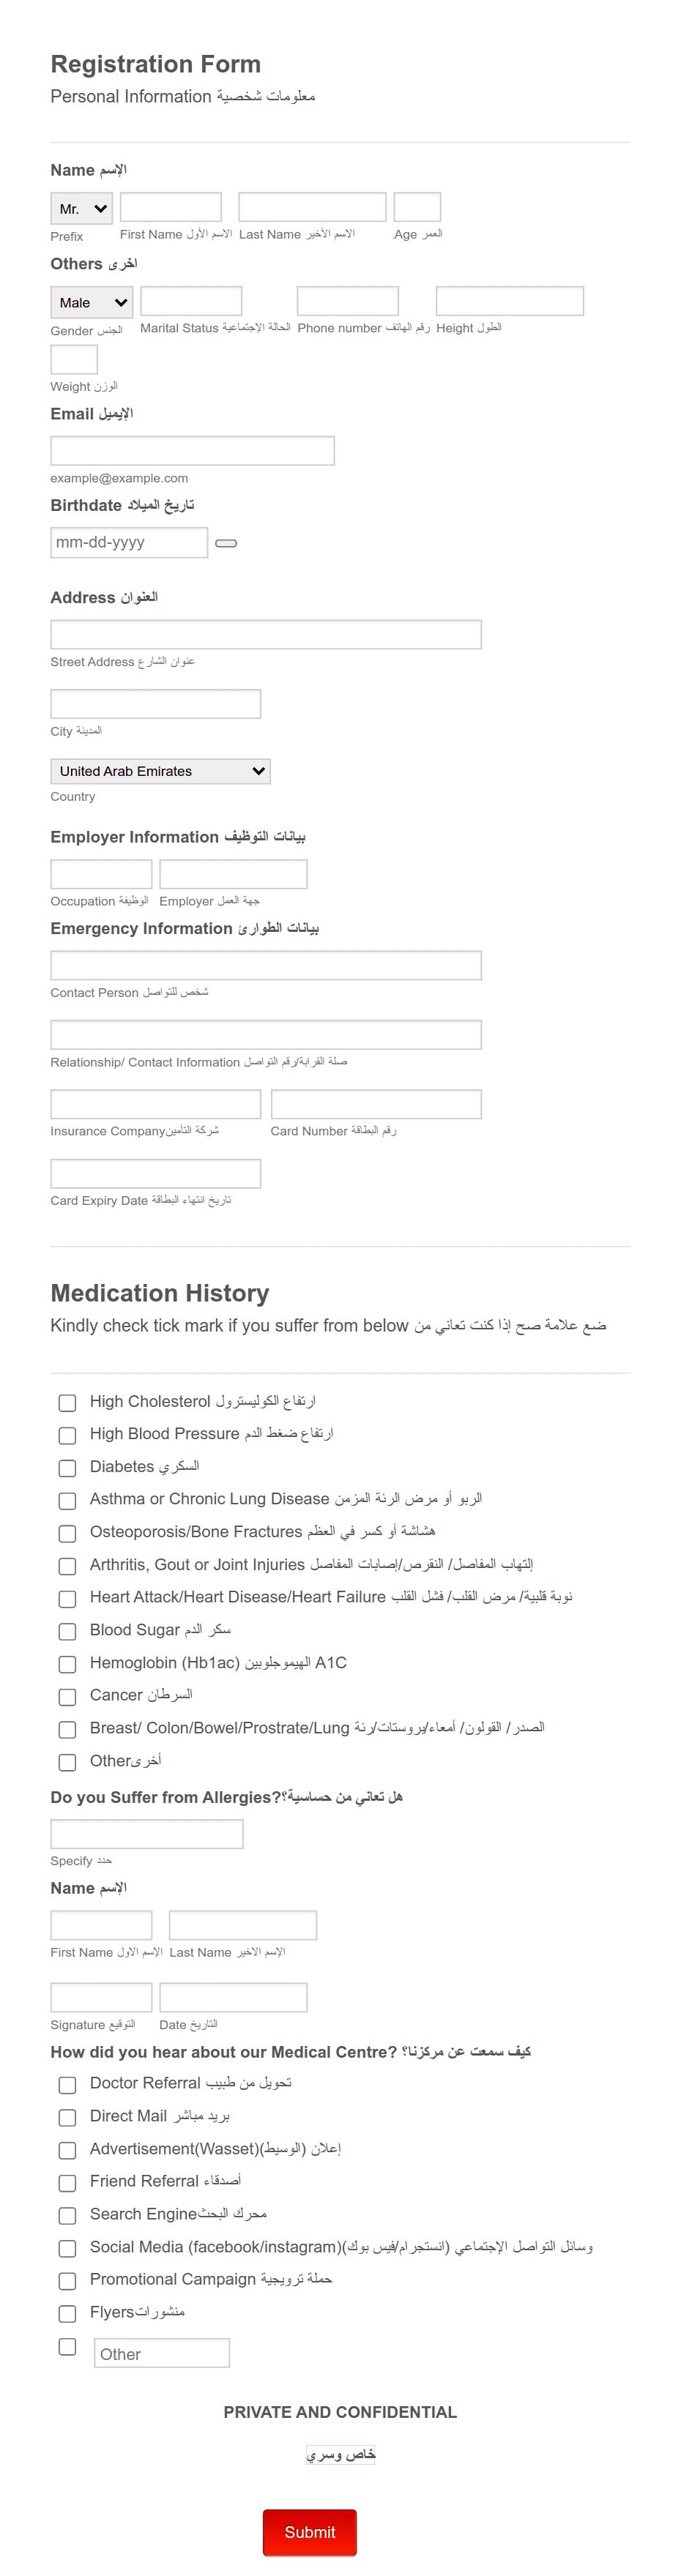The height and width of the screenshot is (2576, 681).
Task: Open the Prefix dropdown
Action: coord(81,208)
